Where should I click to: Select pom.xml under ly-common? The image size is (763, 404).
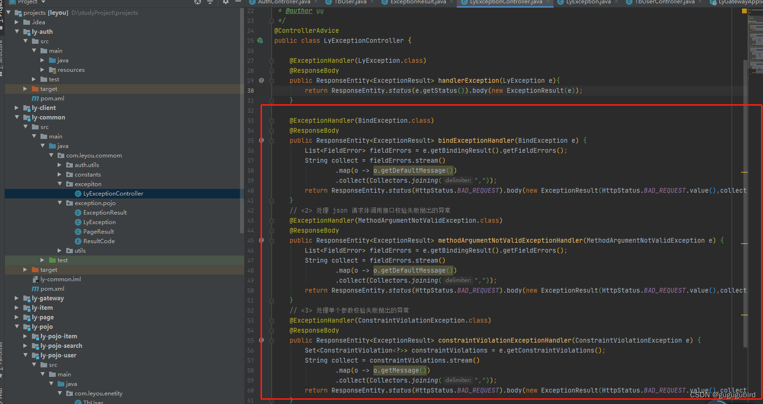[x=52, y=289]
